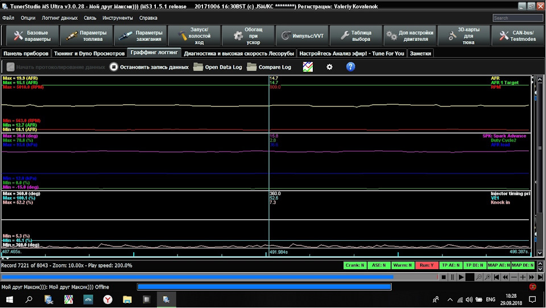Screen dimensions: 546x308
Task: Click the Open Data Log button
Action: tap(218, 67)
